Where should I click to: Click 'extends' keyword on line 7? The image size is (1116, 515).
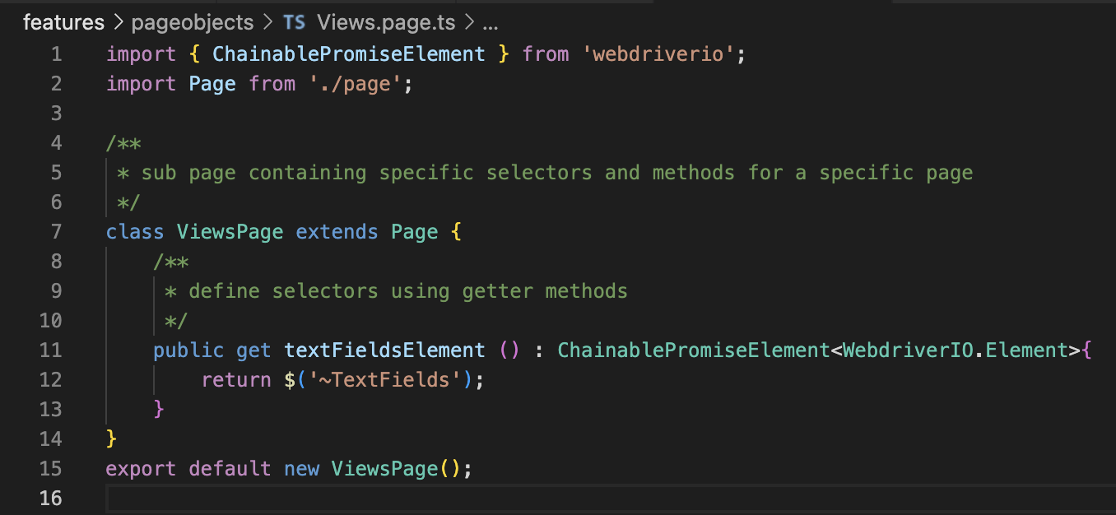pyautogui.click(x=337, y=232)
